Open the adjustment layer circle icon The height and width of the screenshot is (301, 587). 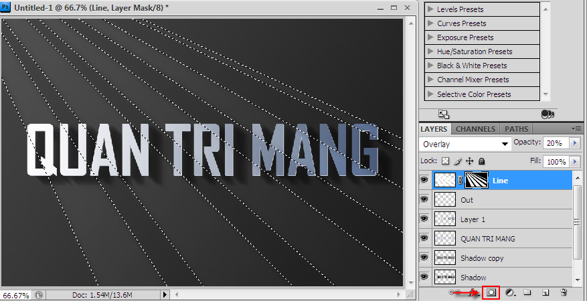click(509, 292)
